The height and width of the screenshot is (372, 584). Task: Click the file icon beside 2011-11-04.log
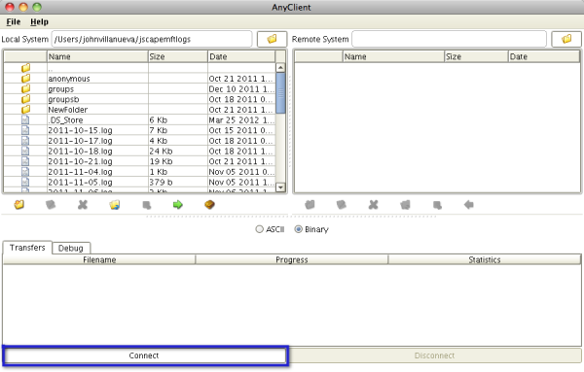(x=25, y=172)
